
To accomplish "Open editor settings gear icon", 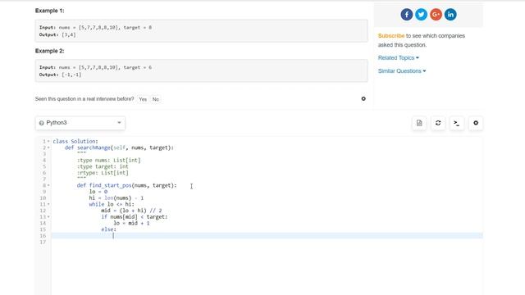I will tap(476, 123).
